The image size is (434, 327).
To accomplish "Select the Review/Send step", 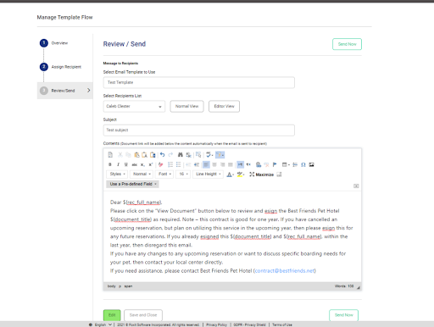I will [65, 91].
